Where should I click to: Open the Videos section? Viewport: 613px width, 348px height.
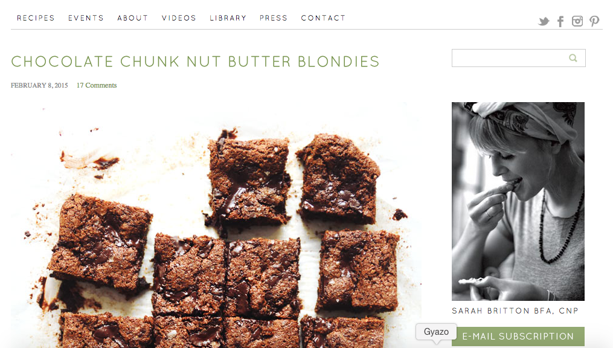[179, 18]
